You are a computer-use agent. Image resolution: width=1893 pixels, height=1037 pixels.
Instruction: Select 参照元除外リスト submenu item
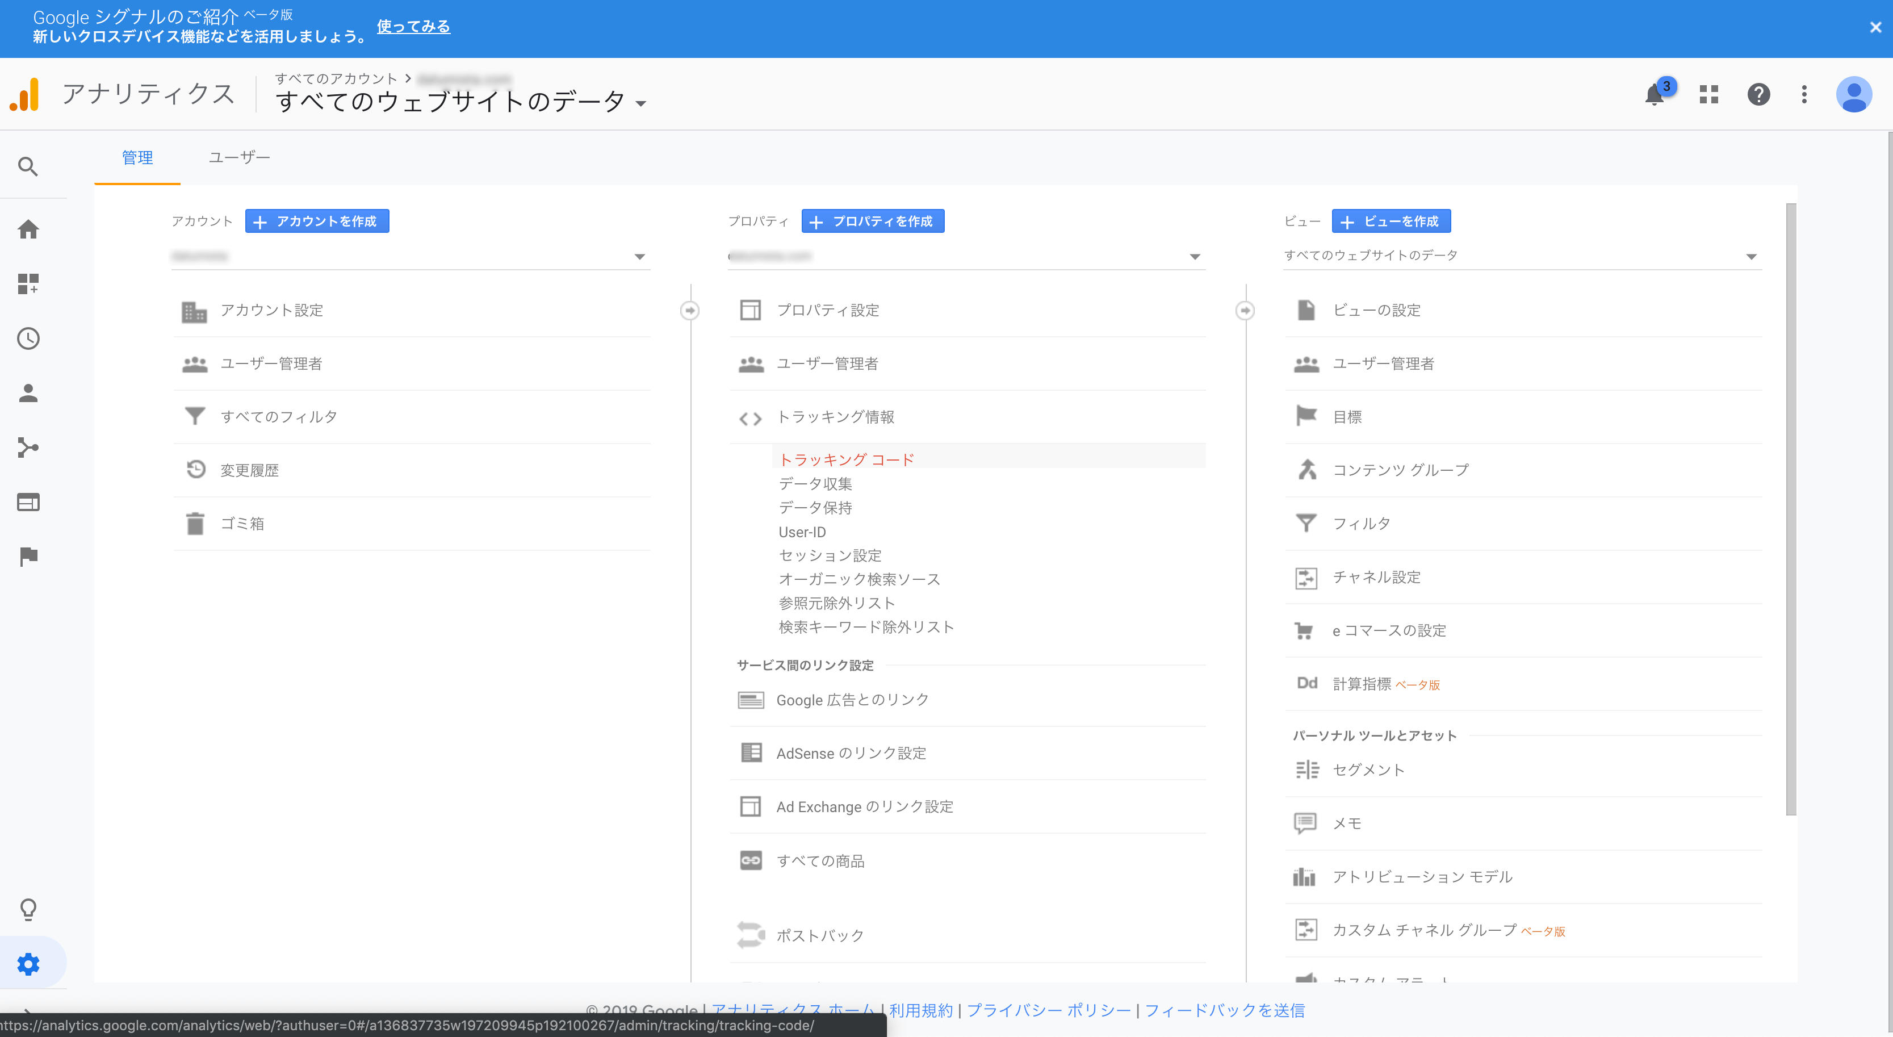(x=837, y=603)
